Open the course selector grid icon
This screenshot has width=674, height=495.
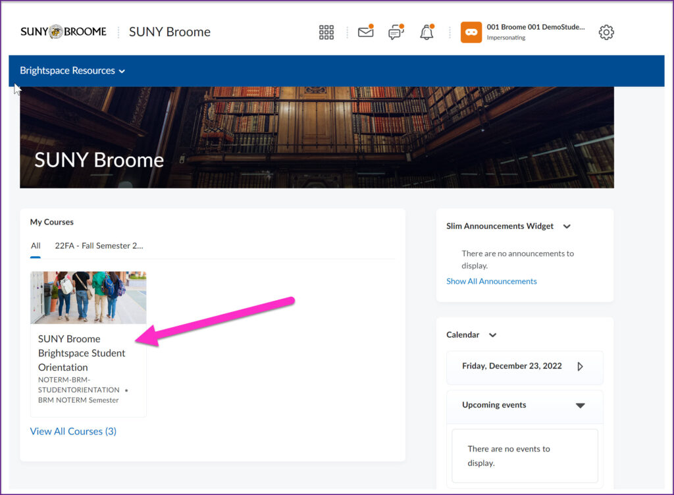(326, 32)
